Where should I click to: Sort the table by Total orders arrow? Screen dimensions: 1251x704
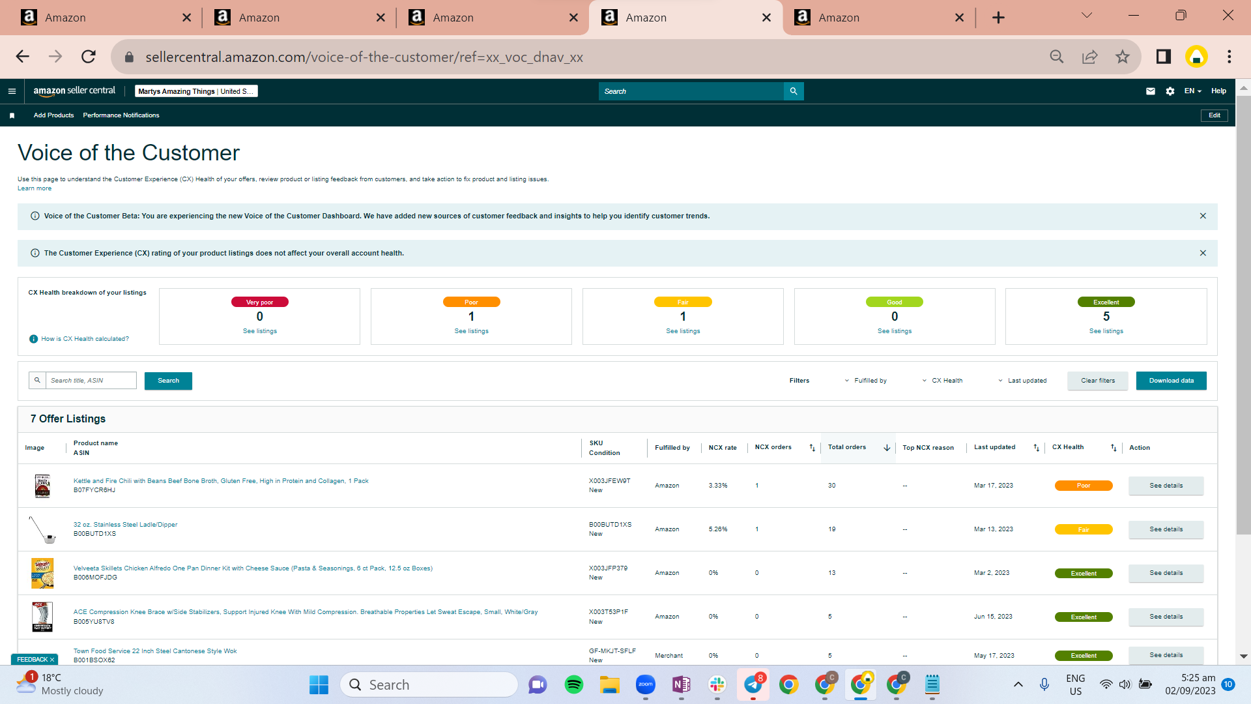coord(887,448)
